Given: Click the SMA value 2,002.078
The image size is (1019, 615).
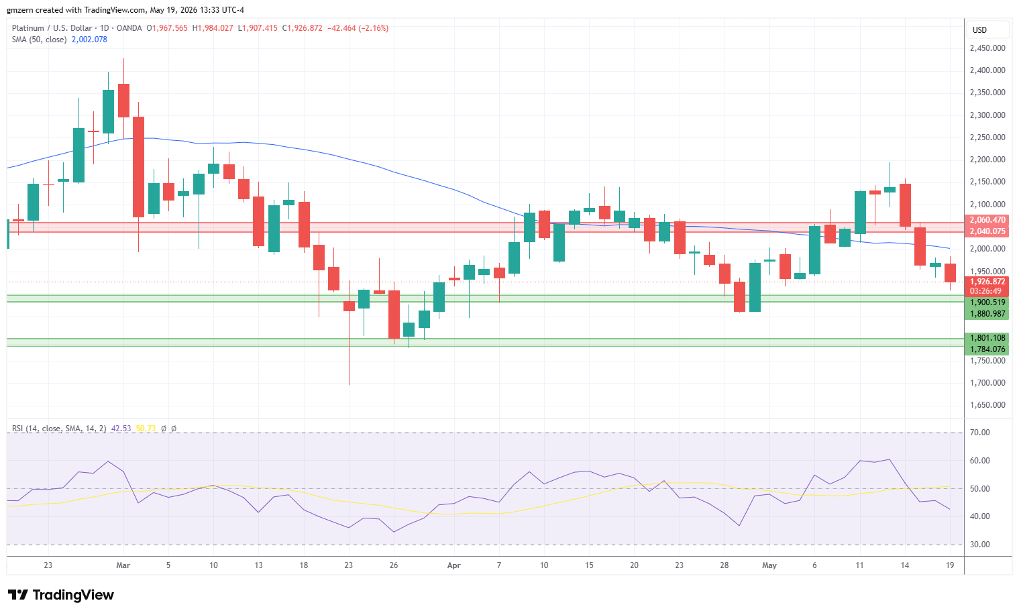Looking at the screenshot, I should [89, 40].
